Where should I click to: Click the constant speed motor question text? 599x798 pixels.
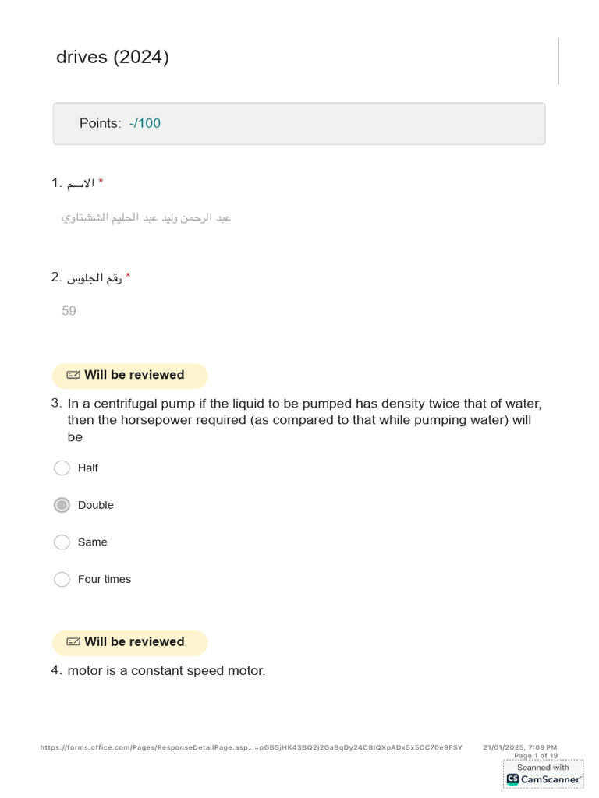pos(166,671)
